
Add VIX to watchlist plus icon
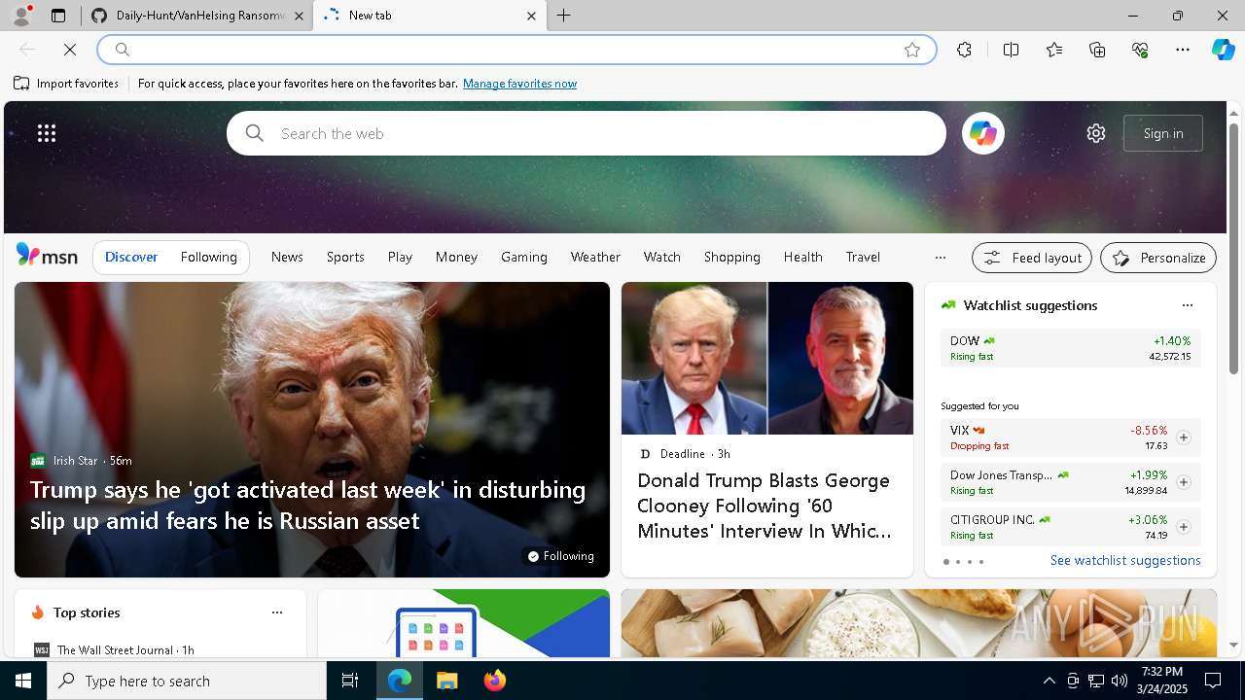tap(1183, 437)
